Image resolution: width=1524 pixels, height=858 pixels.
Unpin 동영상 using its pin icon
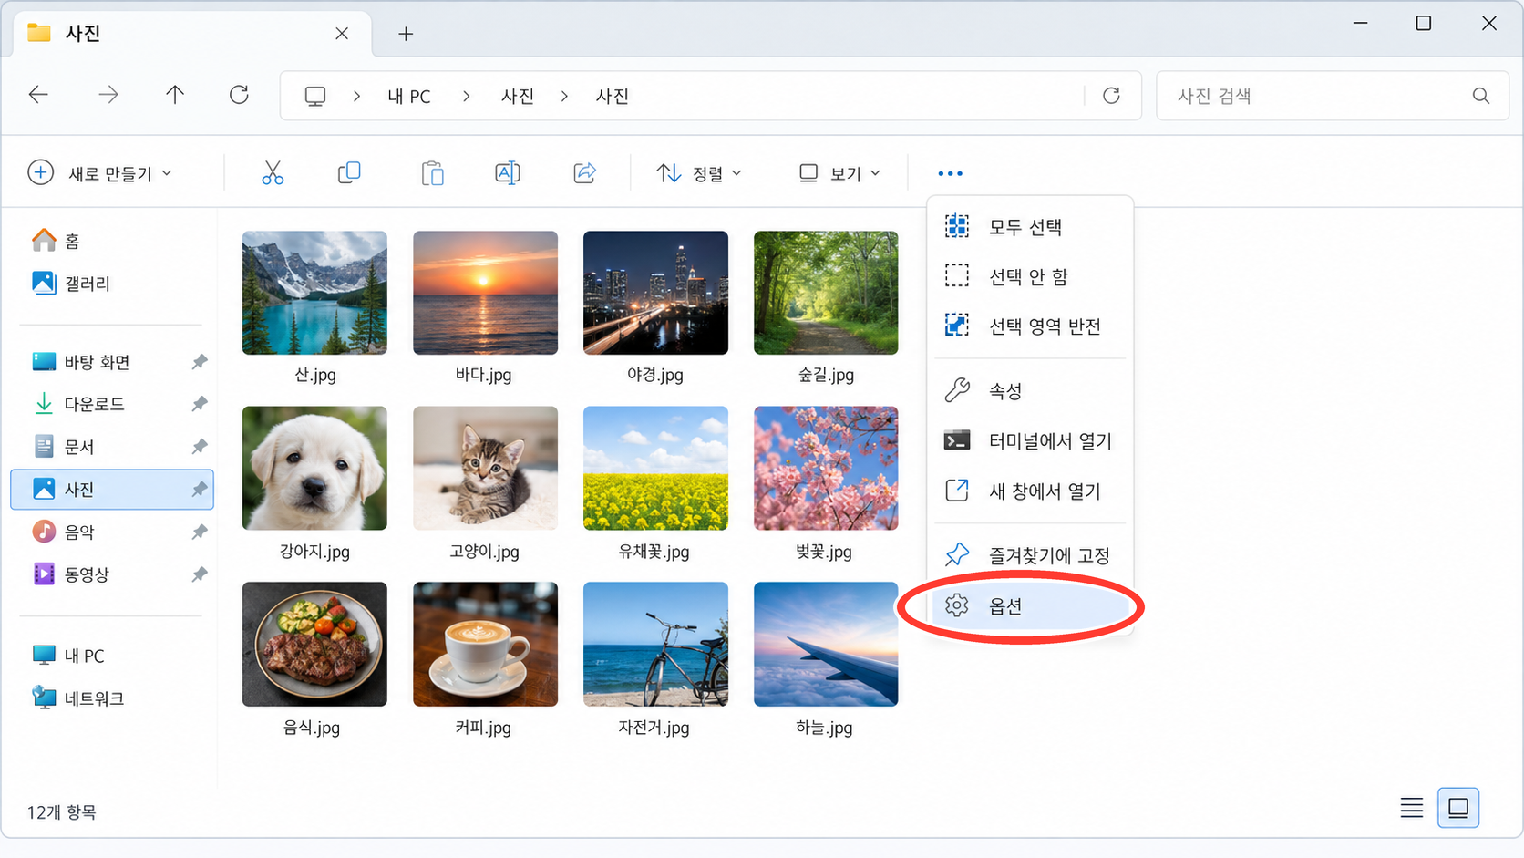click(x=200, y=574)
